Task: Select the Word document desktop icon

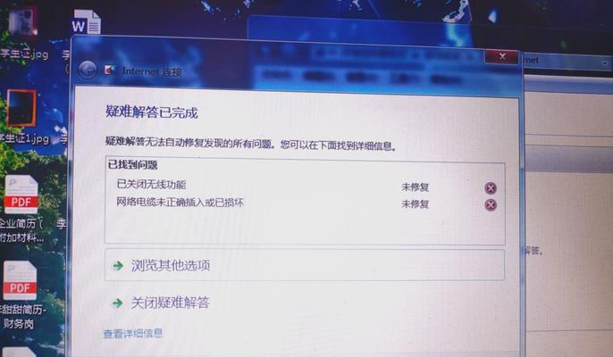Action: pyautogui.click(x=86, y=22)
